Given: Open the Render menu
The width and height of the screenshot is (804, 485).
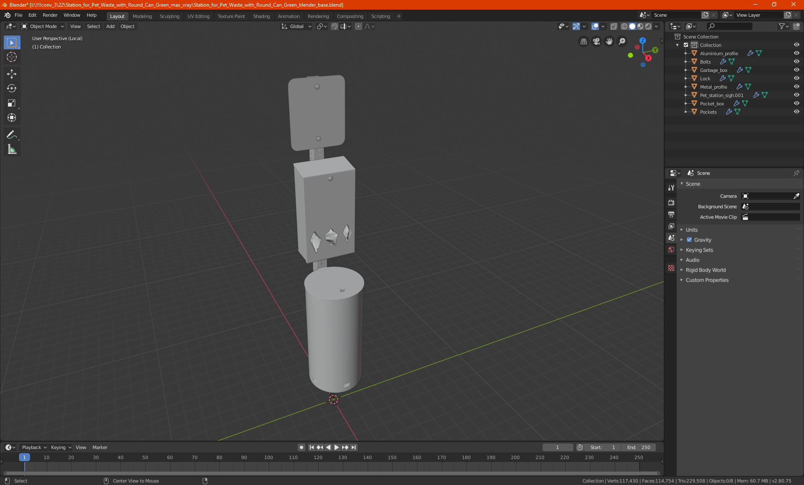Looking at the screenshot, I should [x=50, y=15].
